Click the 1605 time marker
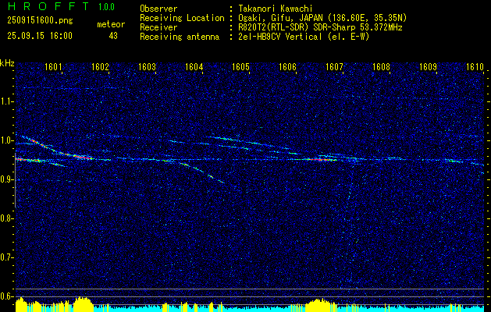Viewport: 491px width, 312px height. pyautogui.click(x=240, y=66)
